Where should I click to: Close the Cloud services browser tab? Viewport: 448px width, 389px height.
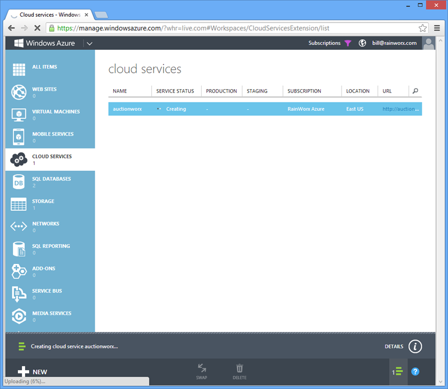pyautogui.click(x=86, y=15)
